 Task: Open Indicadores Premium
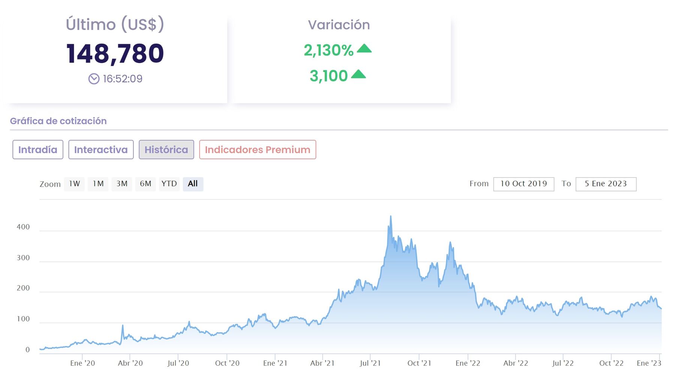(x=257, y=150)
